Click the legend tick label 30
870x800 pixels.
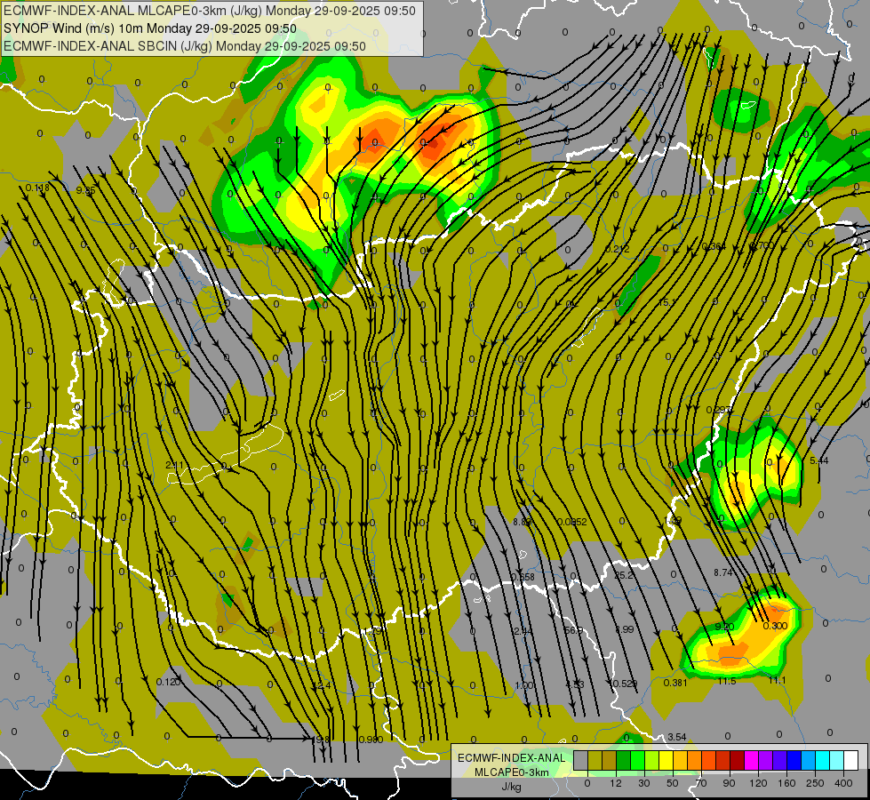pyautogui.click(x=644, y=783)
